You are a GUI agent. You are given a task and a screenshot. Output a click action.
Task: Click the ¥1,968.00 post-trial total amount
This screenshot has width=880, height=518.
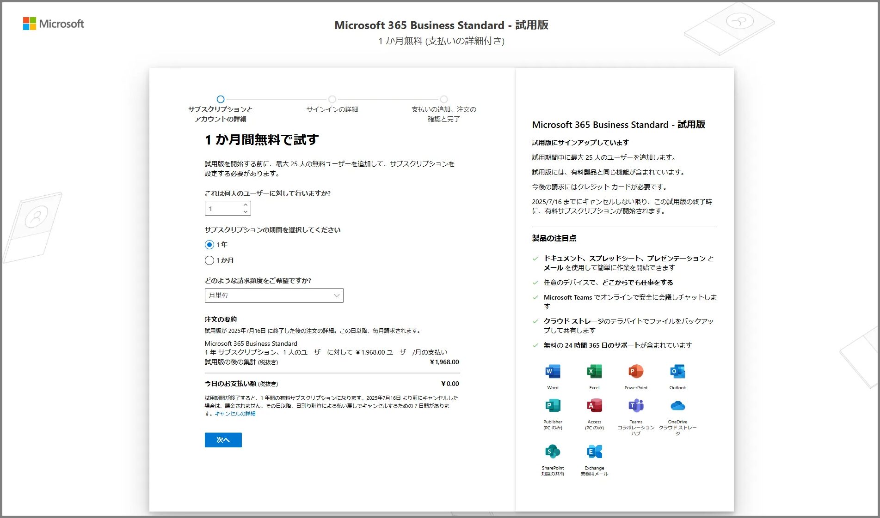pyautogui.click(x=444, y=362)
